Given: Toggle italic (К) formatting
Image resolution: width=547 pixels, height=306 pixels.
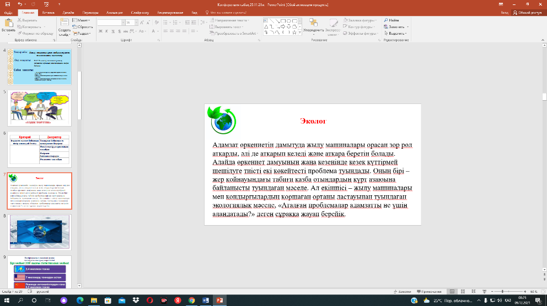Looking at the screenshot, I should click(x=107, y=32).
